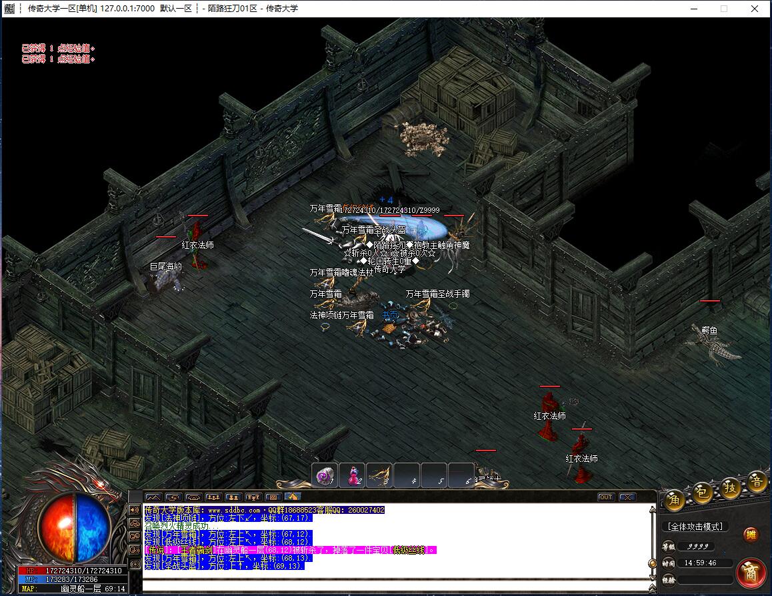772x596 pixels.
Task: Click the map name 幽灵船一层 69:14
Action: point(93,589)
